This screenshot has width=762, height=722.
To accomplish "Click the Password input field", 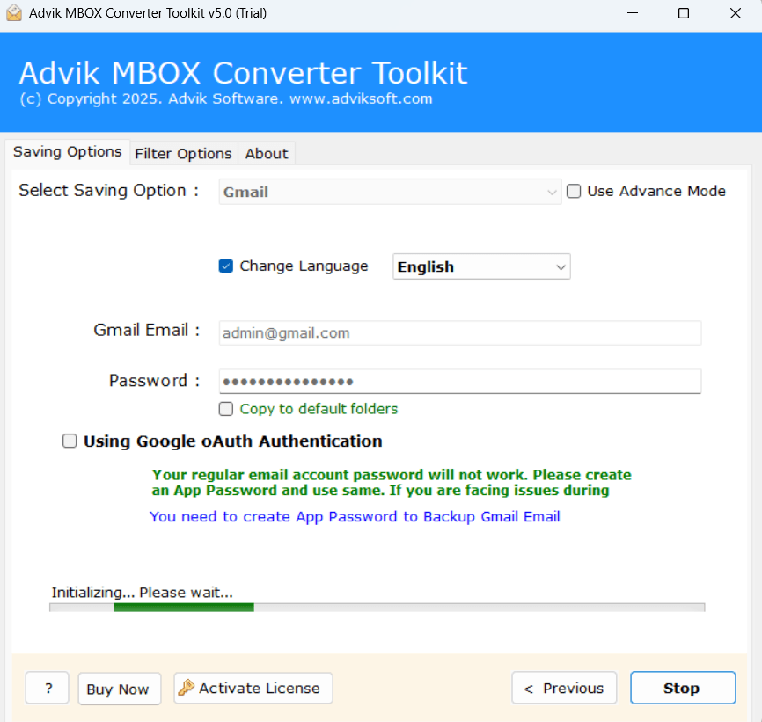I will tap(459, 381).
